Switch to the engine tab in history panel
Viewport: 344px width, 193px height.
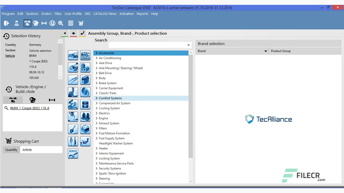33,100
